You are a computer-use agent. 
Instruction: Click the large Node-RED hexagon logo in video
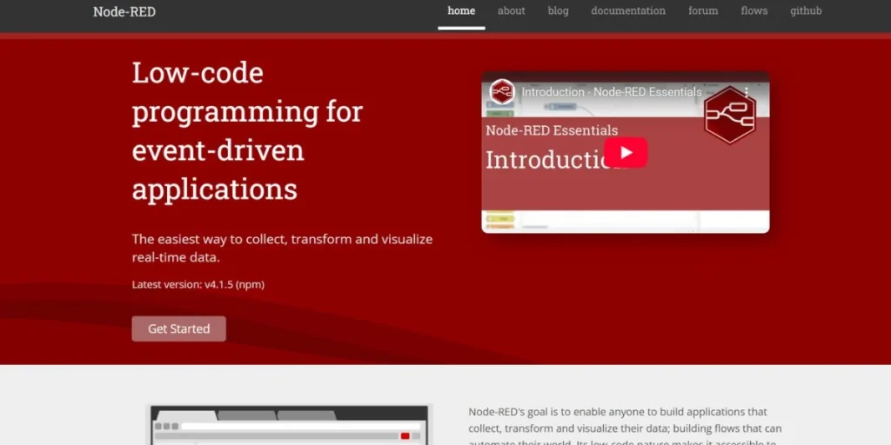(730, 116)
